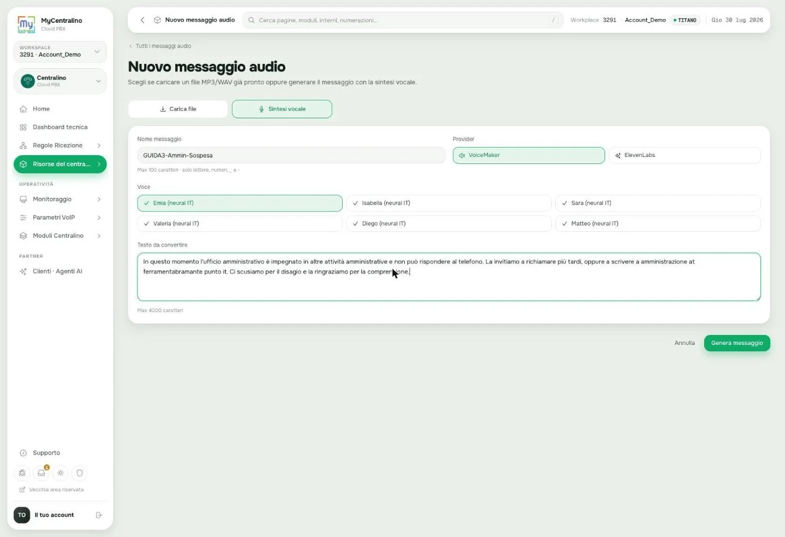Viewport: 785px width, 537px height.
Task: Open the inbox icon with notification badge
Action: pos(41,473)
